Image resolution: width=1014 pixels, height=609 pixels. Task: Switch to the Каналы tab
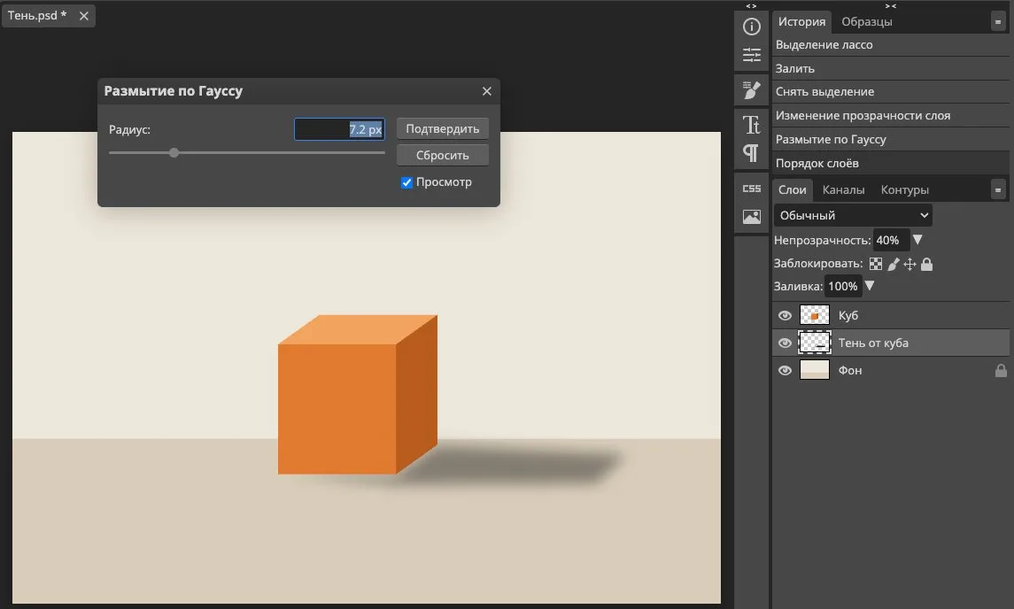pyautogui.click(x=843, y=190)
